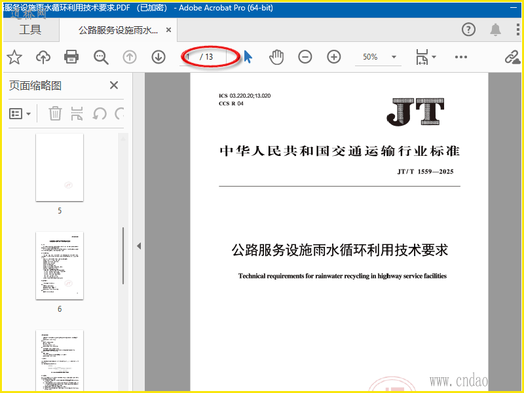Select the 公路服务设施雨水... document tab
The height and width of the screenshot is (393, 524).
(118, 30)
